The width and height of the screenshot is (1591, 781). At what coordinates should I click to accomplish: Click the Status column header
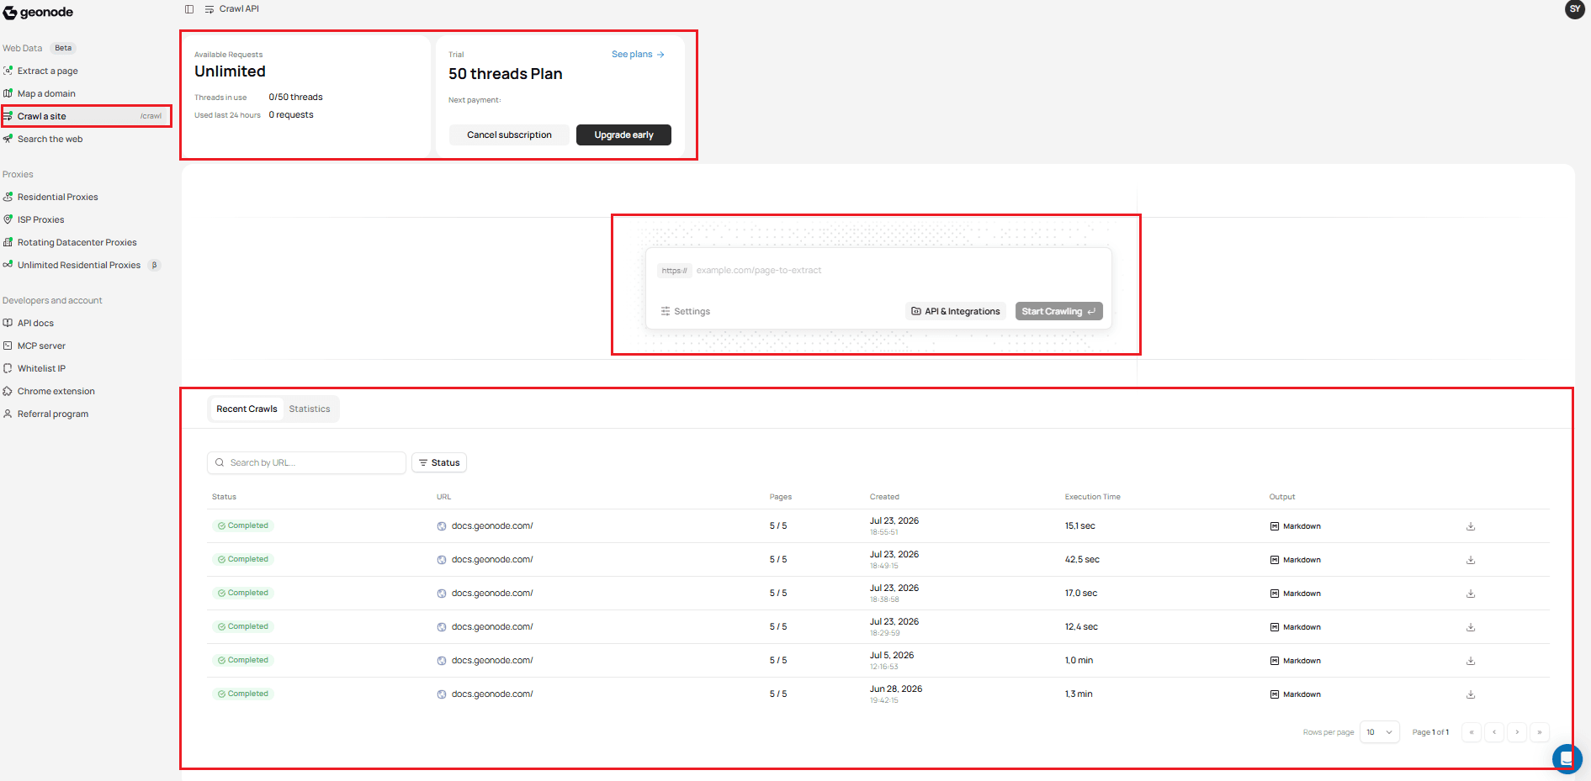point(224,497)
